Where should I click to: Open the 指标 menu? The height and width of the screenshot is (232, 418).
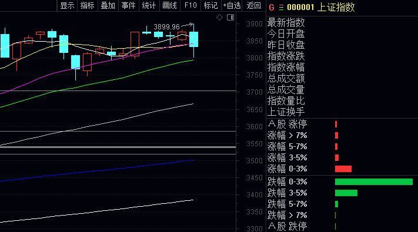[x=88, y=5]
